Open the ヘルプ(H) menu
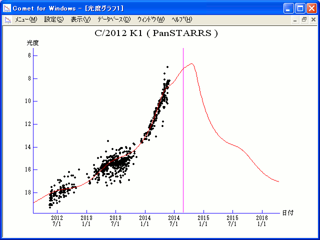Screen dimensions: 320x240 click(182, 19)
